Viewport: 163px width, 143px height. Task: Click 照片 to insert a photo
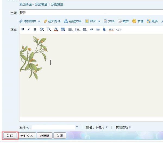tap(90, 21)
